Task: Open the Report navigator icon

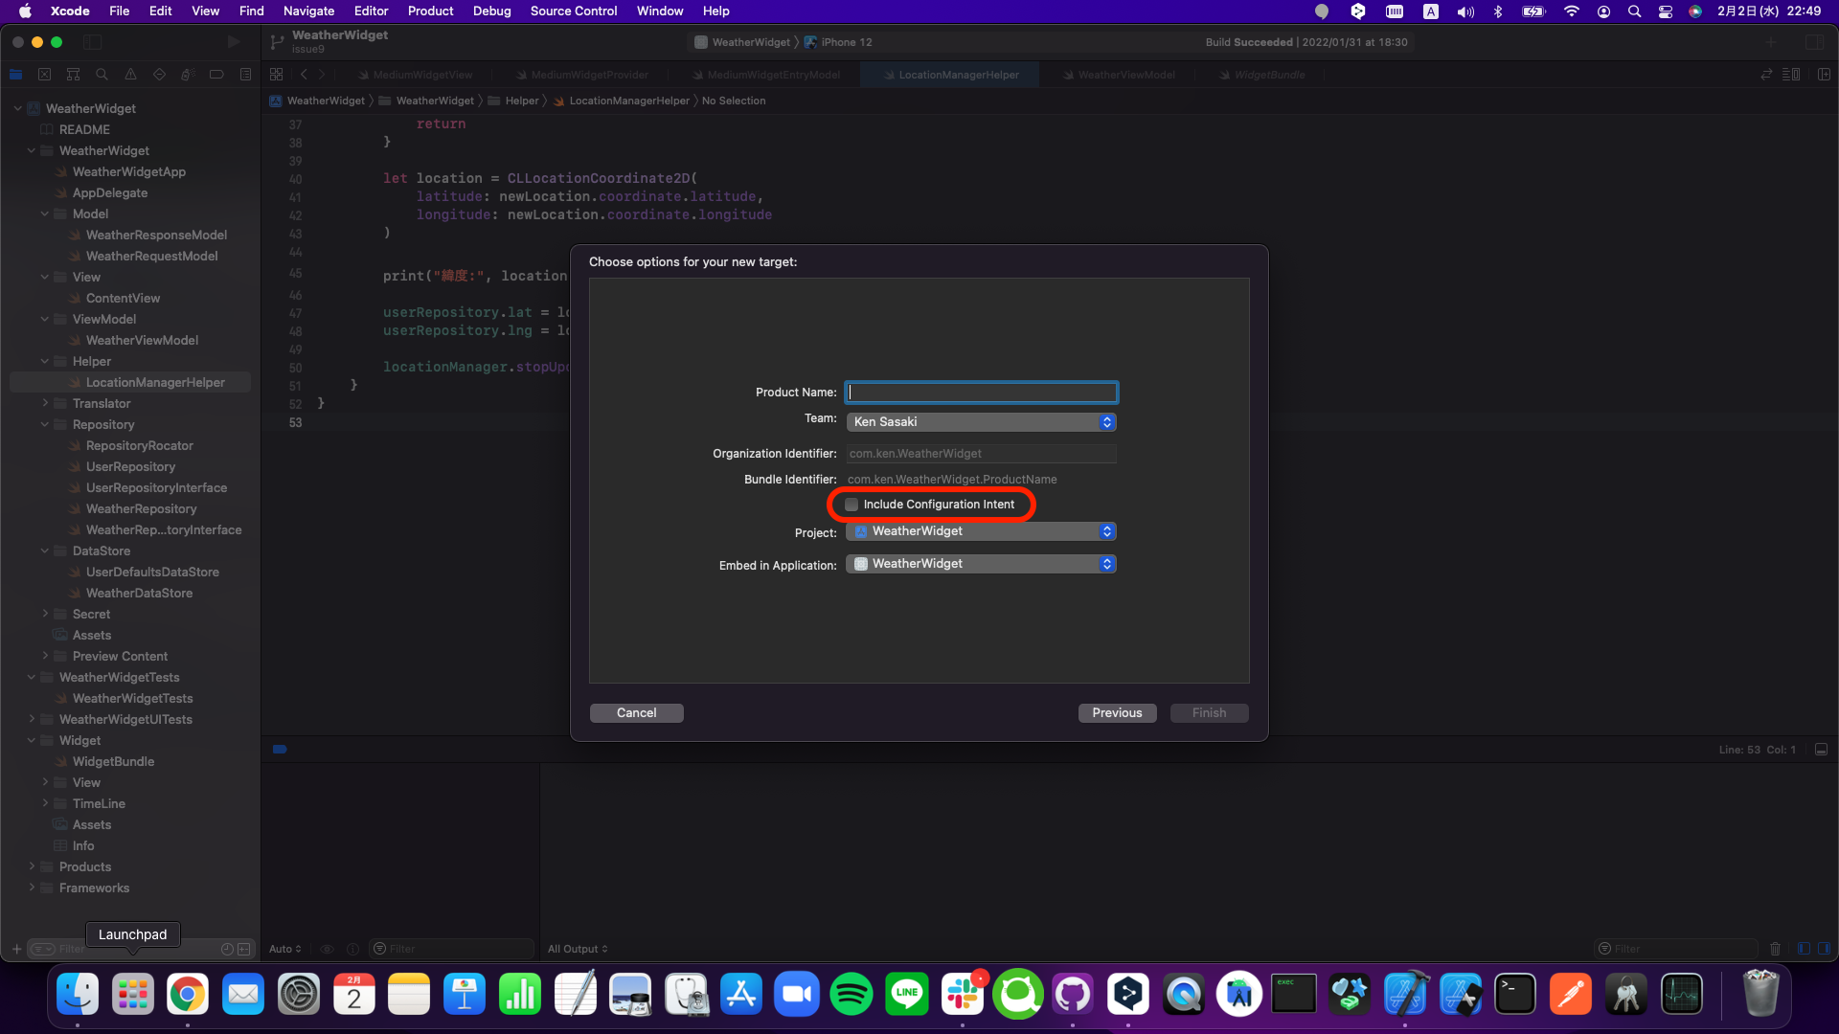Action: click(x=245, y=75)
